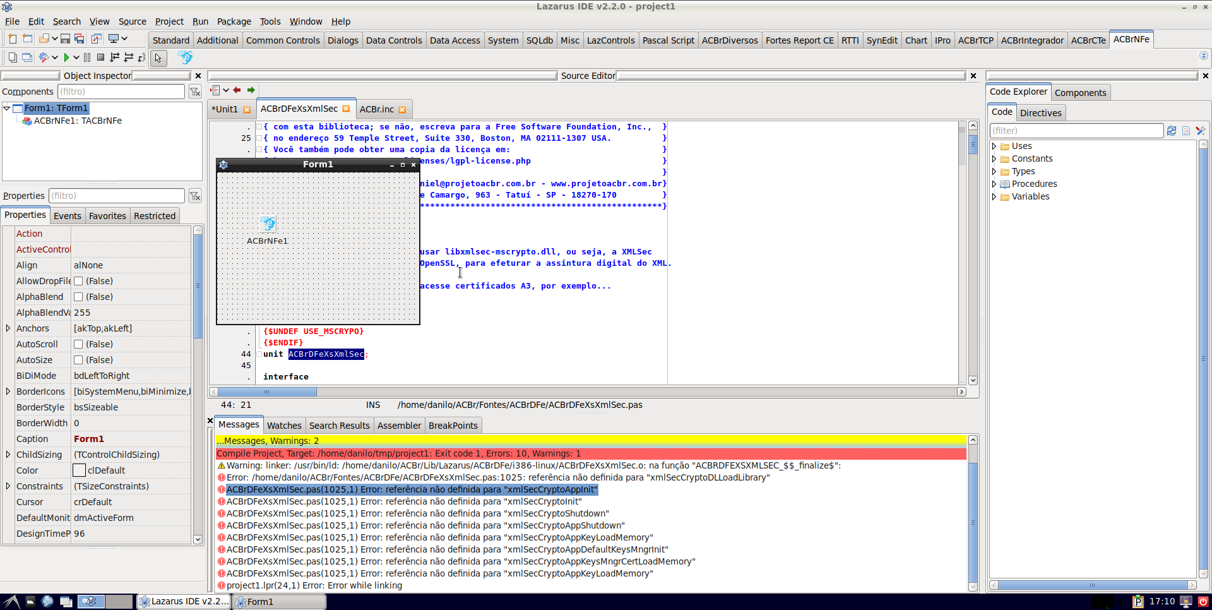
Task: Click the Step Over icon
Action: [129, 57]
